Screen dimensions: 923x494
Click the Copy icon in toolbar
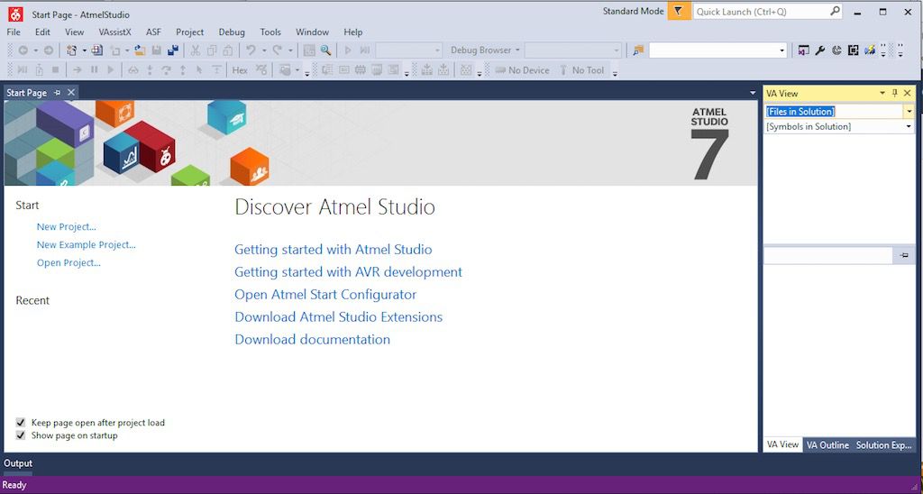tap(212, 50)
